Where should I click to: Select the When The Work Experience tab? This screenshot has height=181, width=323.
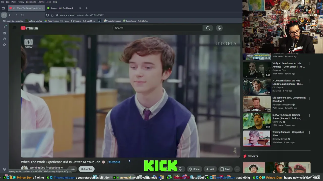26,8
